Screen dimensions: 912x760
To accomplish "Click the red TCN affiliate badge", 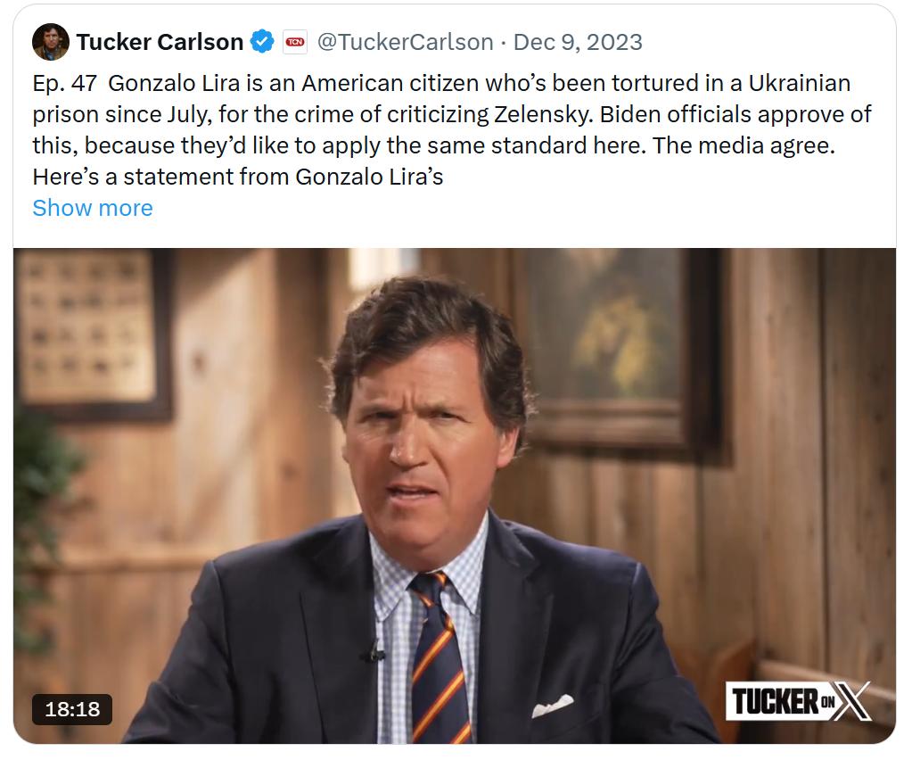I will pos(294,42).
